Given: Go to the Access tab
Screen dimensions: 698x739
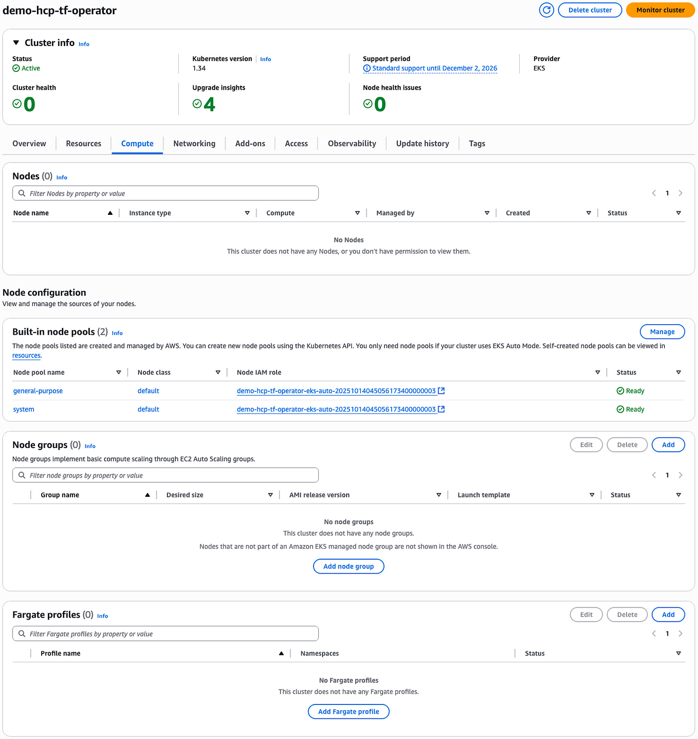Looking at the screenshot, I should point(296,143).
